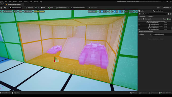Viewport: 172px width, 97px height.
Task: Activate the translate move gizmo tool
Action: pyautogui.click(x=102, y=11)
